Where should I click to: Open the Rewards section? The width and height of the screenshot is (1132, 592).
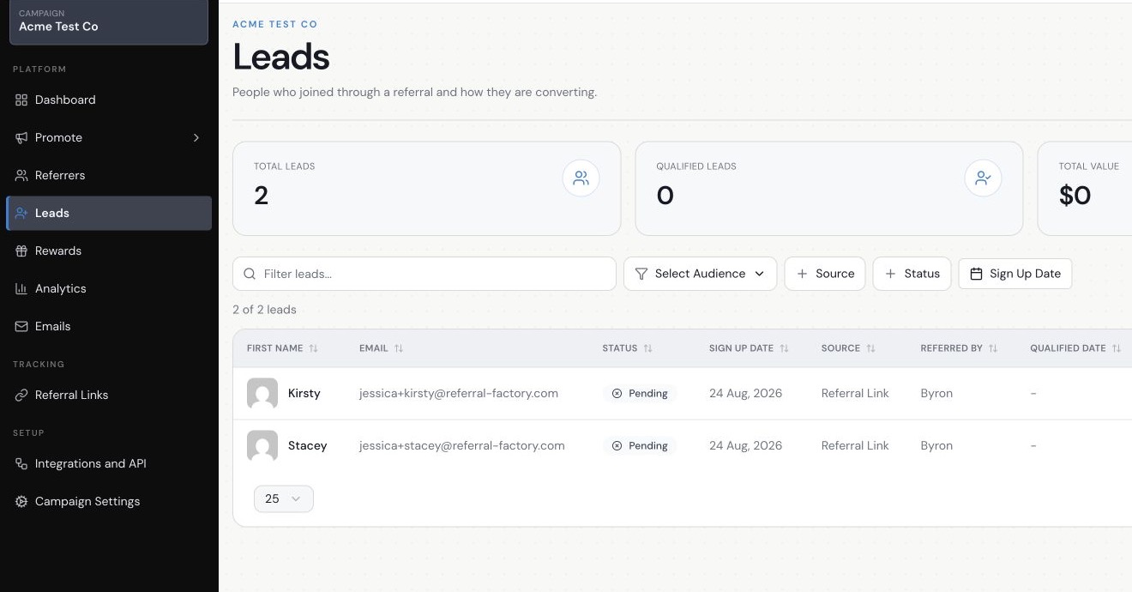108,251
